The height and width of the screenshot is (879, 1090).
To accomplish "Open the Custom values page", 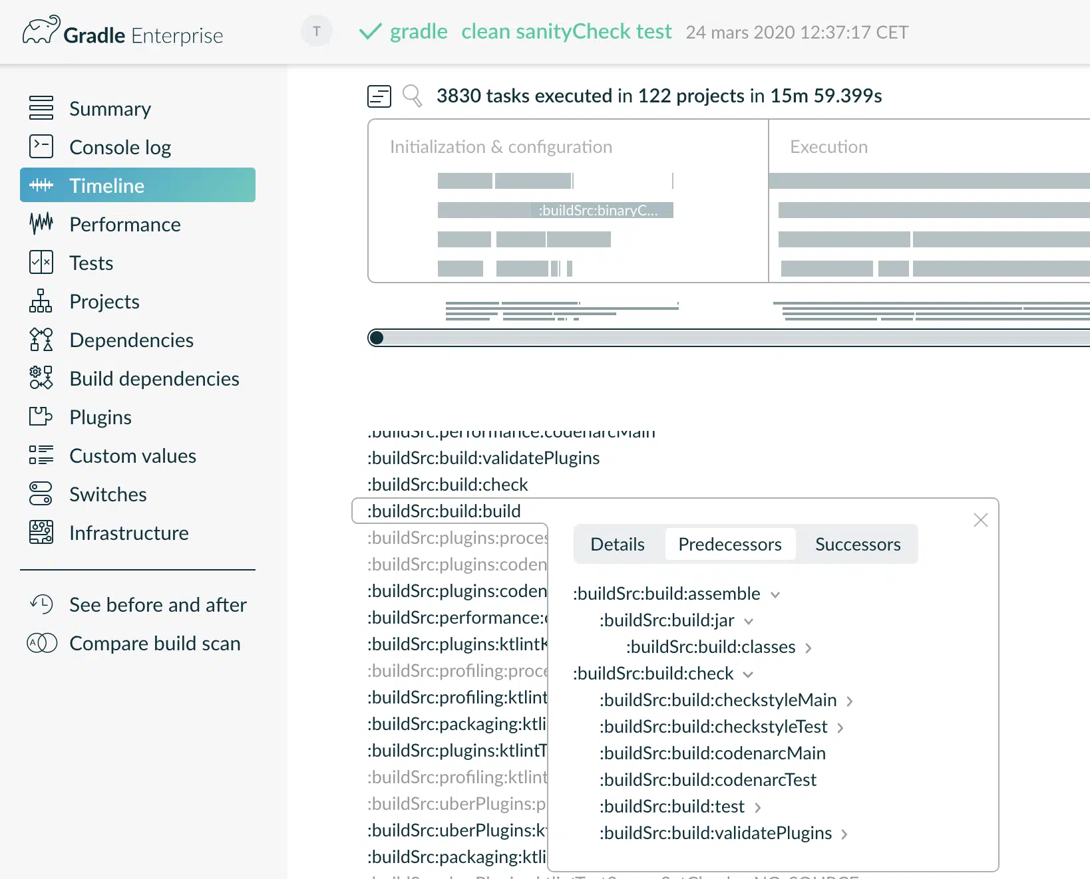I will (133, 455).
